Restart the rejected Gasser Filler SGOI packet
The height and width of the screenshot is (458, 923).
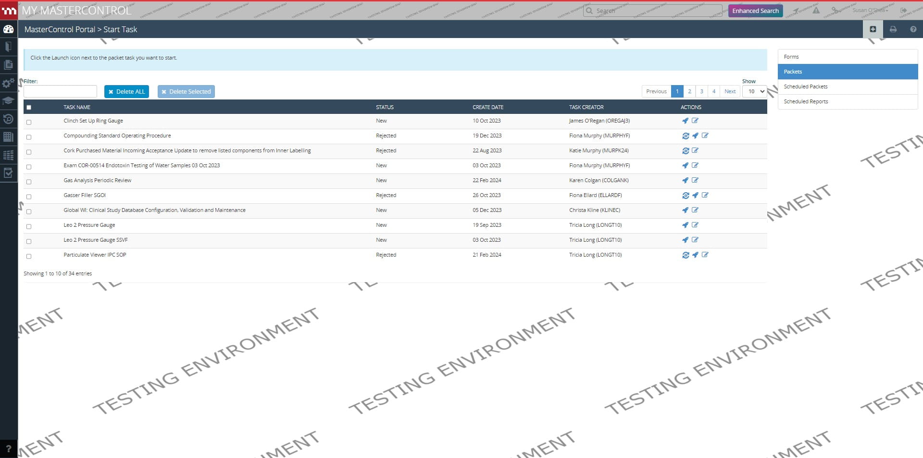pos(686,195)
